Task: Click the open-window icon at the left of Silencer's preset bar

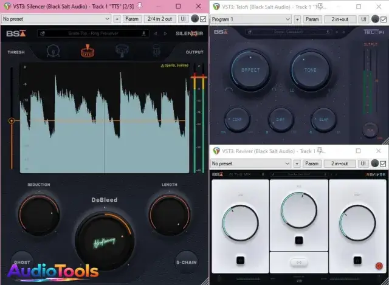Action: (43, 33)
